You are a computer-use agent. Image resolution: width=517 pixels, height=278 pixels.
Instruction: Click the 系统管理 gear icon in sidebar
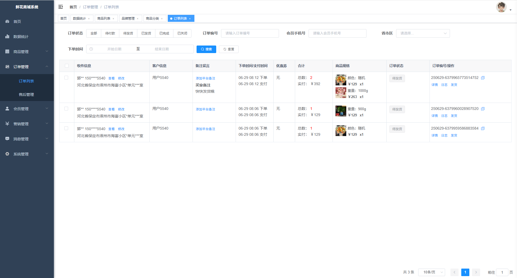tap(7, 154)
